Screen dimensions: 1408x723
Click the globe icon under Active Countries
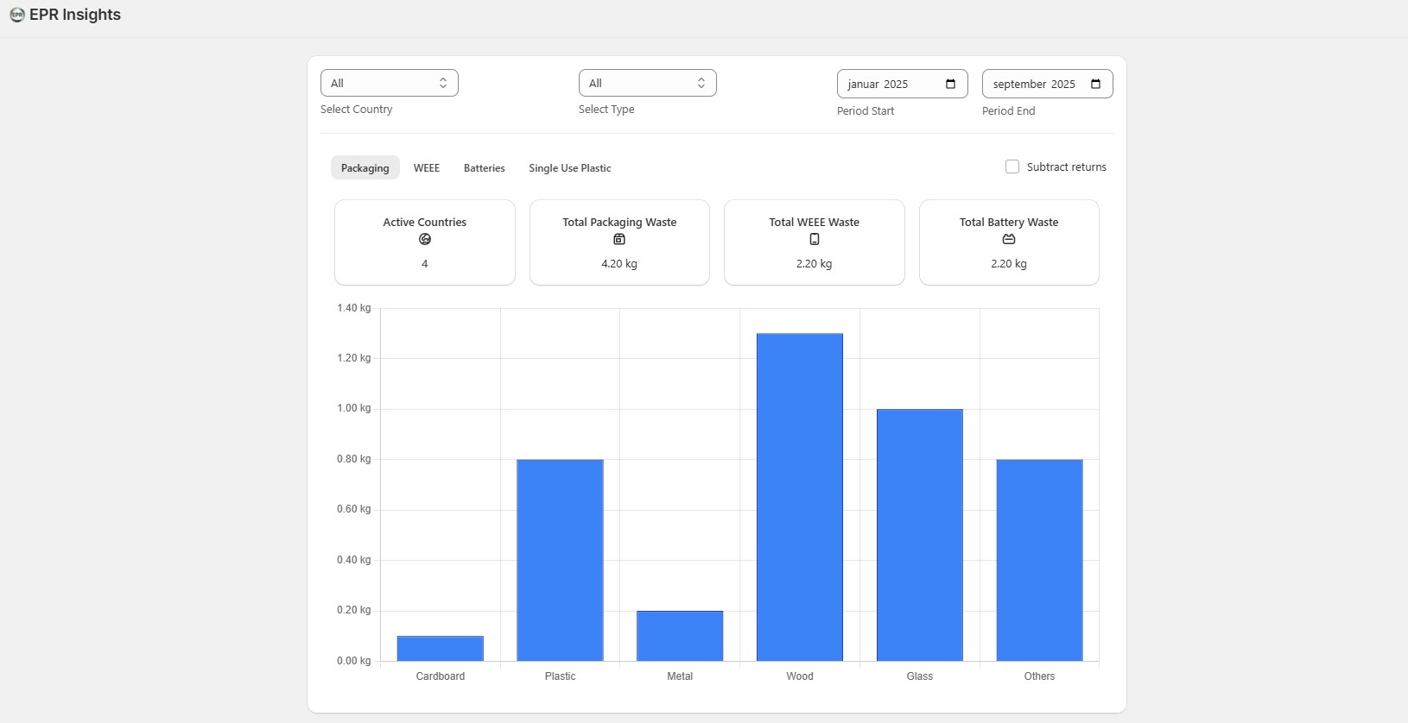pos(425,239)
